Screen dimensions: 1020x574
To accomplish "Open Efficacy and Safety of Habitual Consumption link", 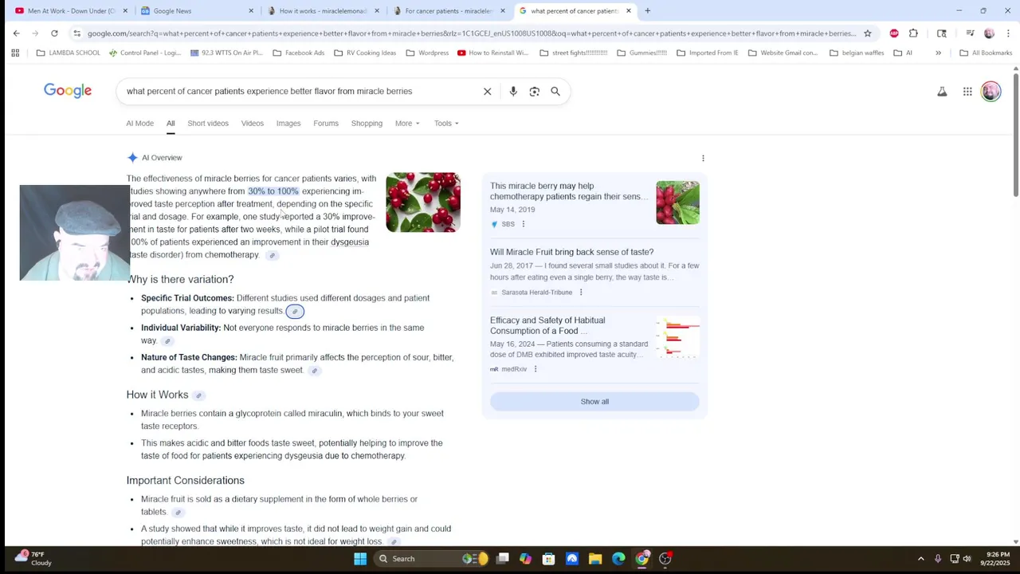I will point(547,325).
